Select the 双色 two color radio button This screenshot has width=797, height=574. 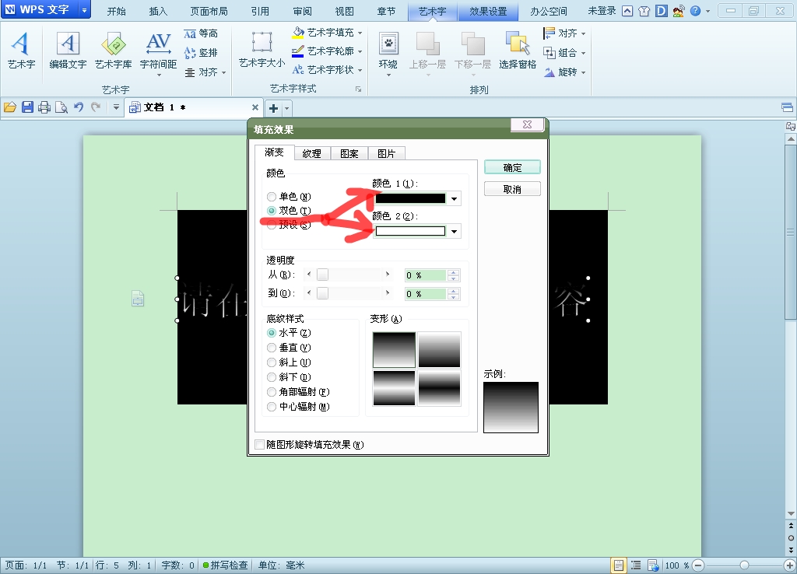pyautogui.click(x=272, y=210)
